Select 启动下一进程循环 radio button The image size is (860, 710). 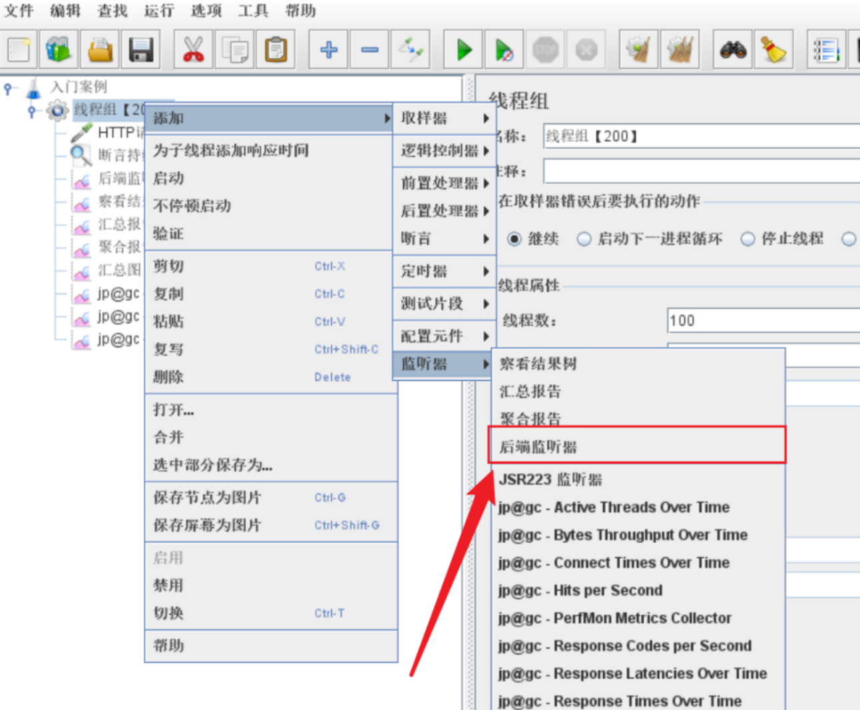[584, 238]
